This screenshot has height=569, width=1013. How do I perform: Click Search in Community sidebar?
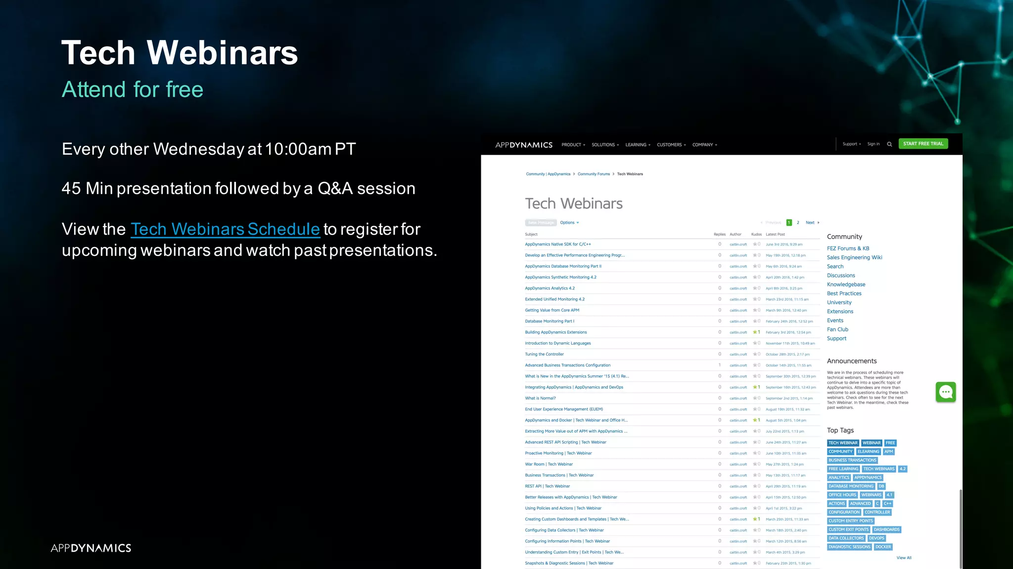point(835,266)
